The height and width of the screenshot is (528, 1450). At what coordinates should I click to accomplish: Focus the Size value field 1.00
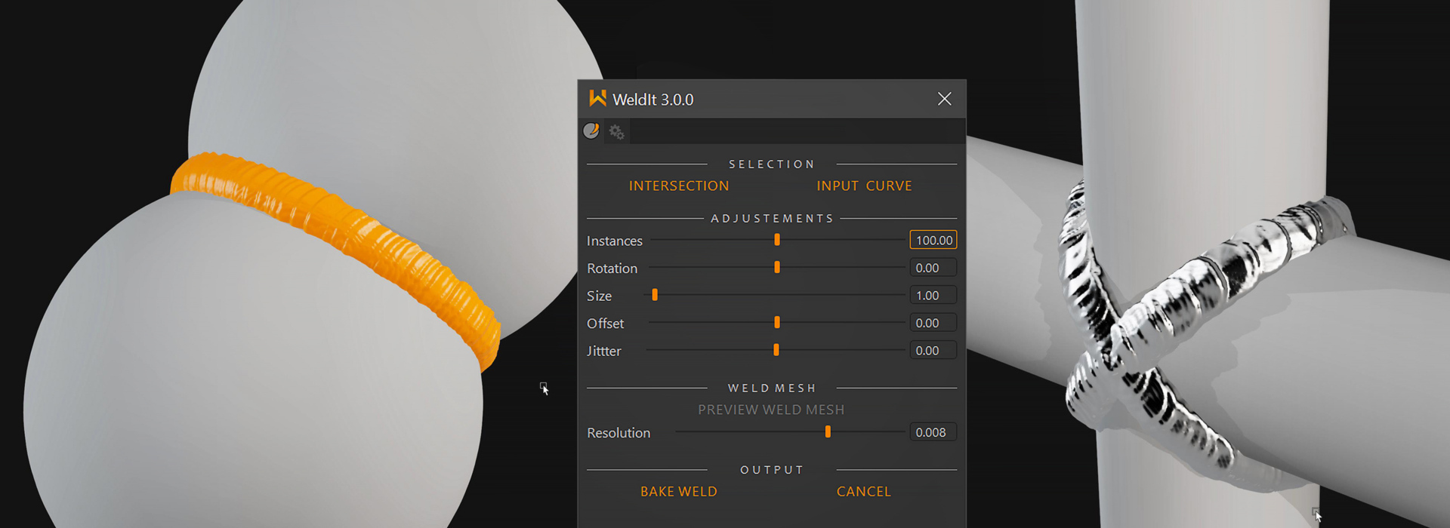tap(933, 295)
